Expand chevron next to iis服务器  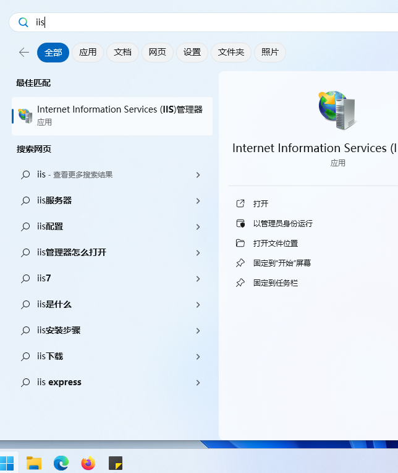coord(198,201)
